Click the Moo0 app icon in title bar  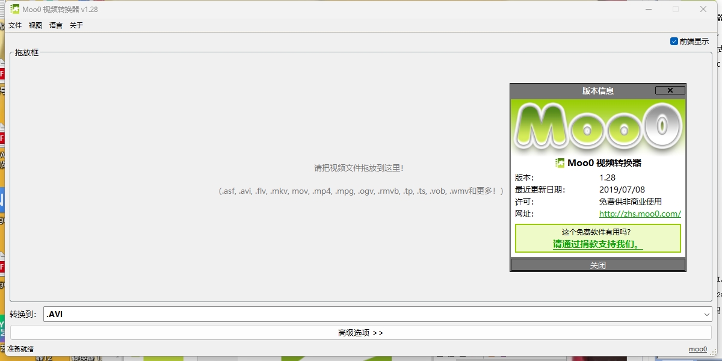14,9
